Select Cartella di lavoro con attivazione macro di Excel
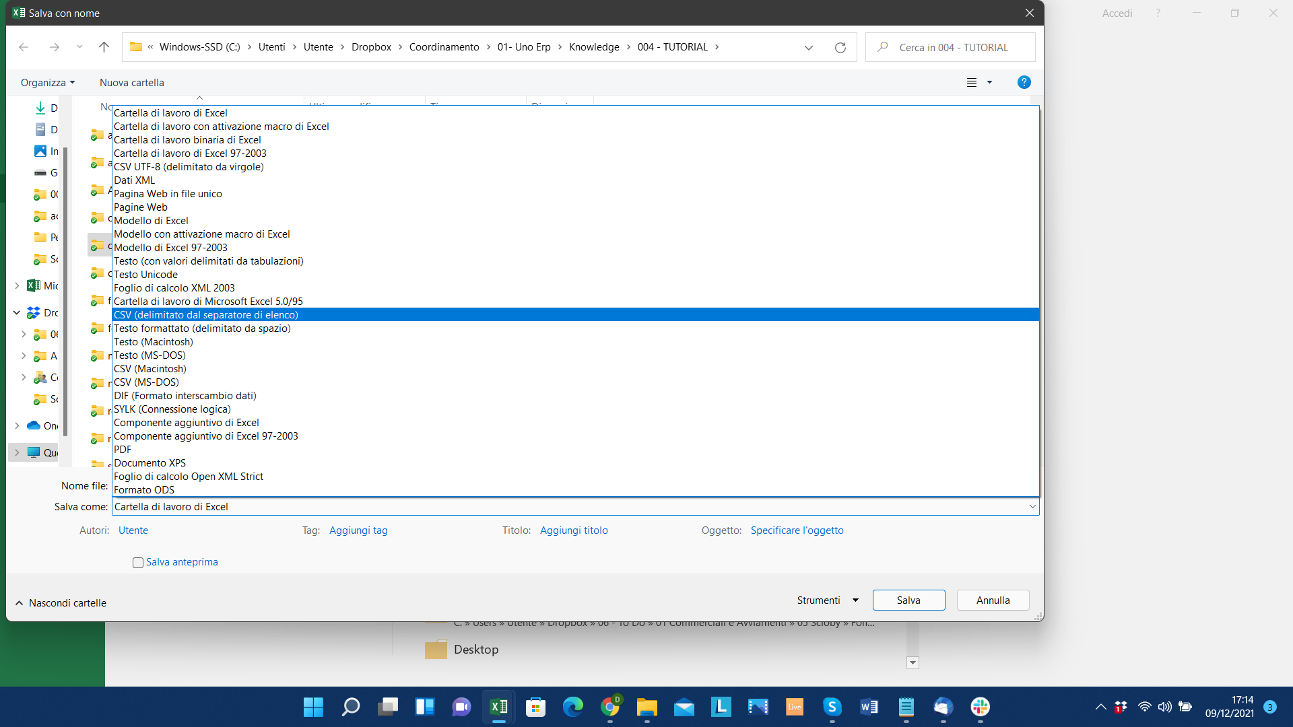The image size is (1293, 727). pos(576,127)
